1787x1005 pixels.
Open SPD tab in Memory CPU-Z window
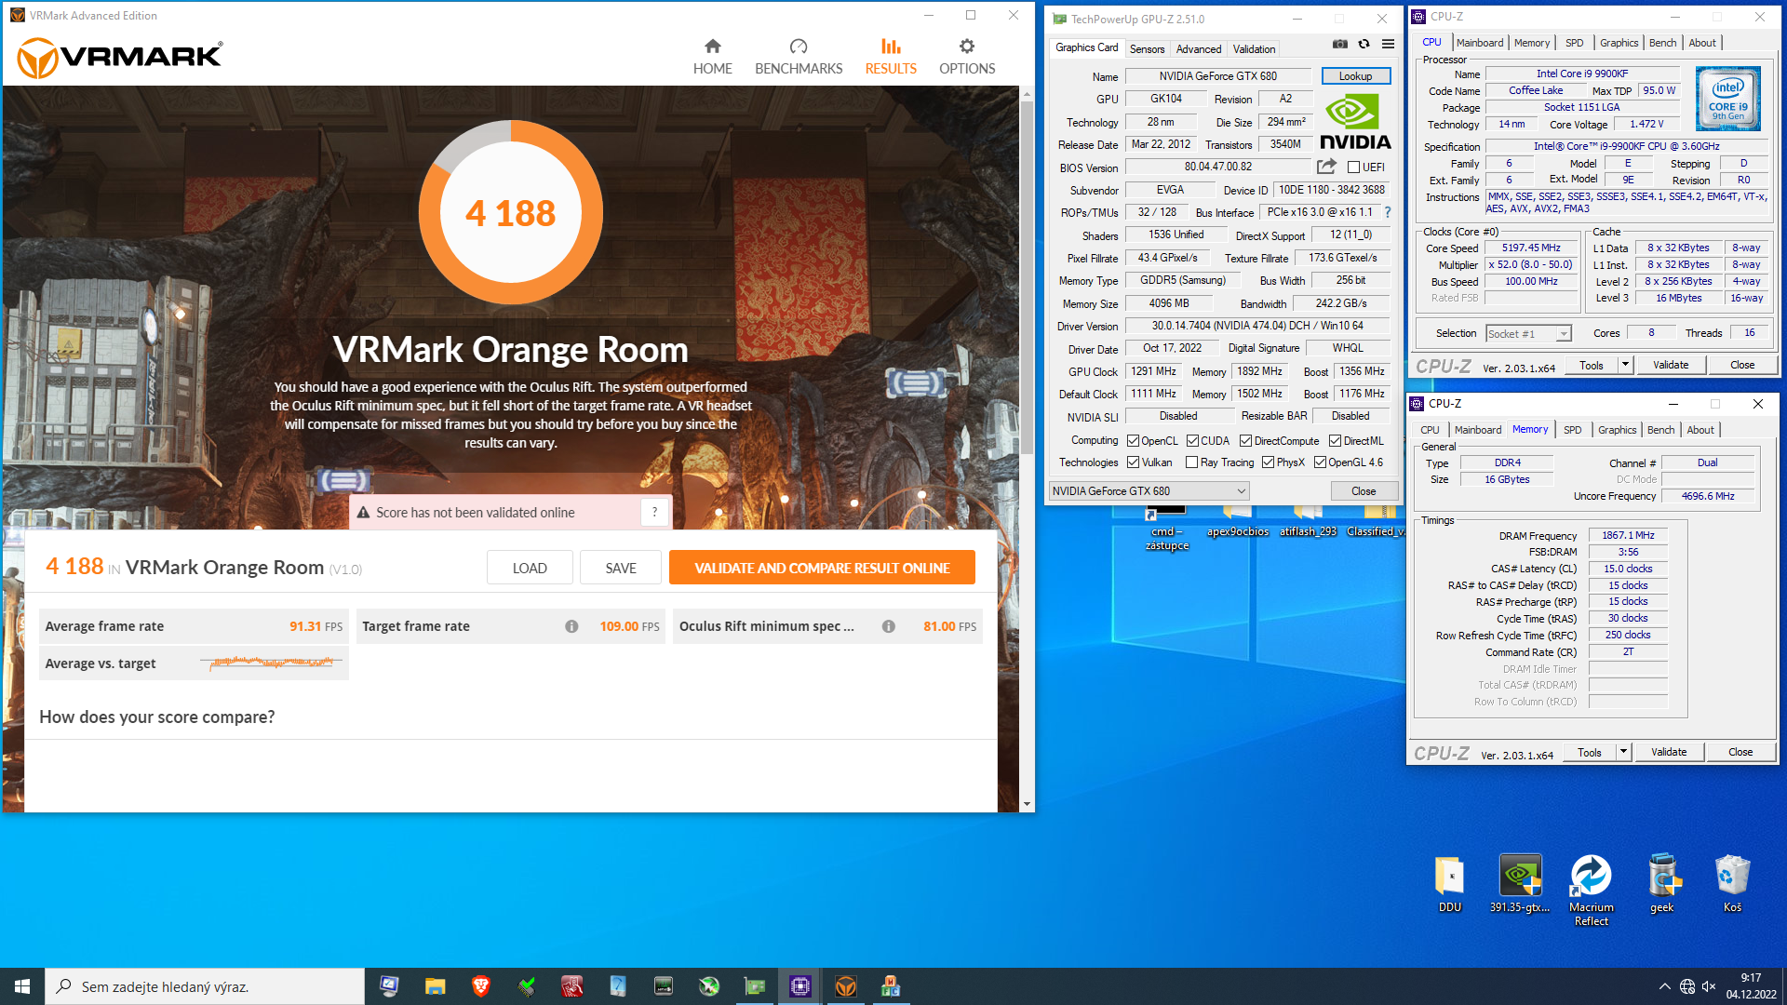coord(1572,430)
